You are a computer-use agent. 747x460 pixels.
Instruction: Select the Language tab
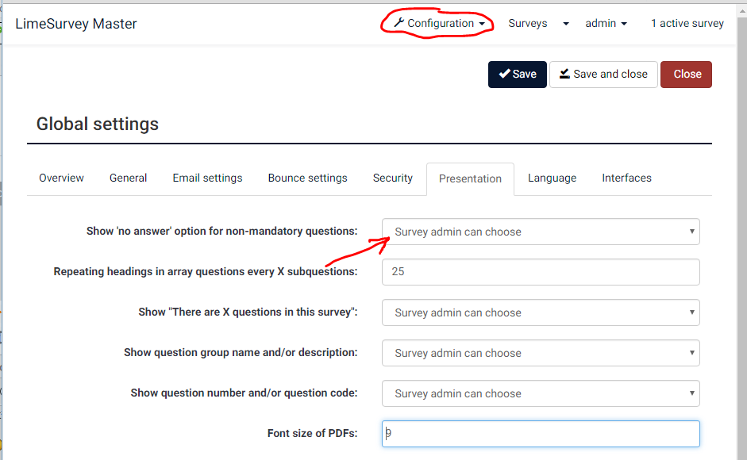tap(552, 178)
